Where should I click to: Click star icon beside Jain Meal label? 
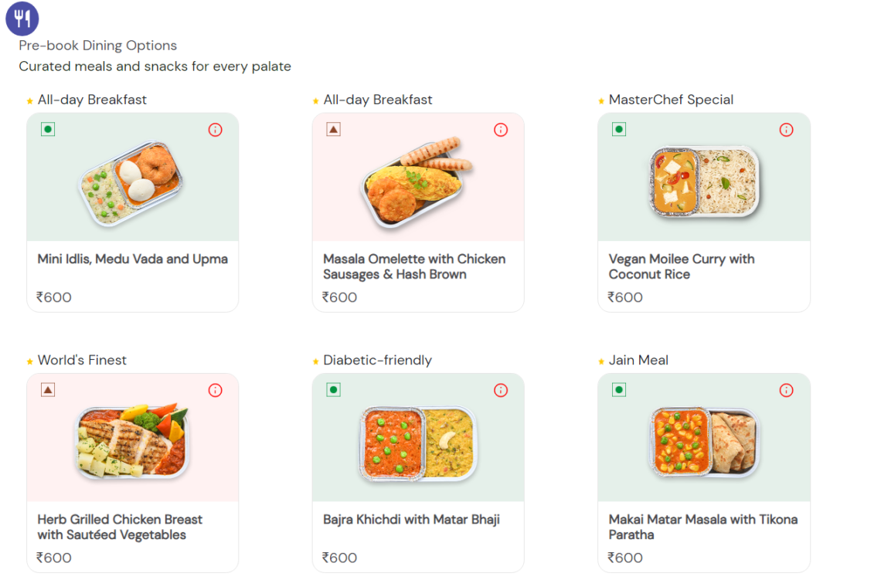pos(601,360)
